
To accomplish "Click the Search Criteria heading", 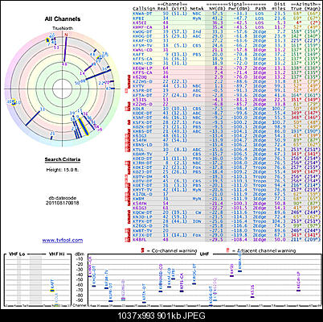I will [x=63, y=159].
